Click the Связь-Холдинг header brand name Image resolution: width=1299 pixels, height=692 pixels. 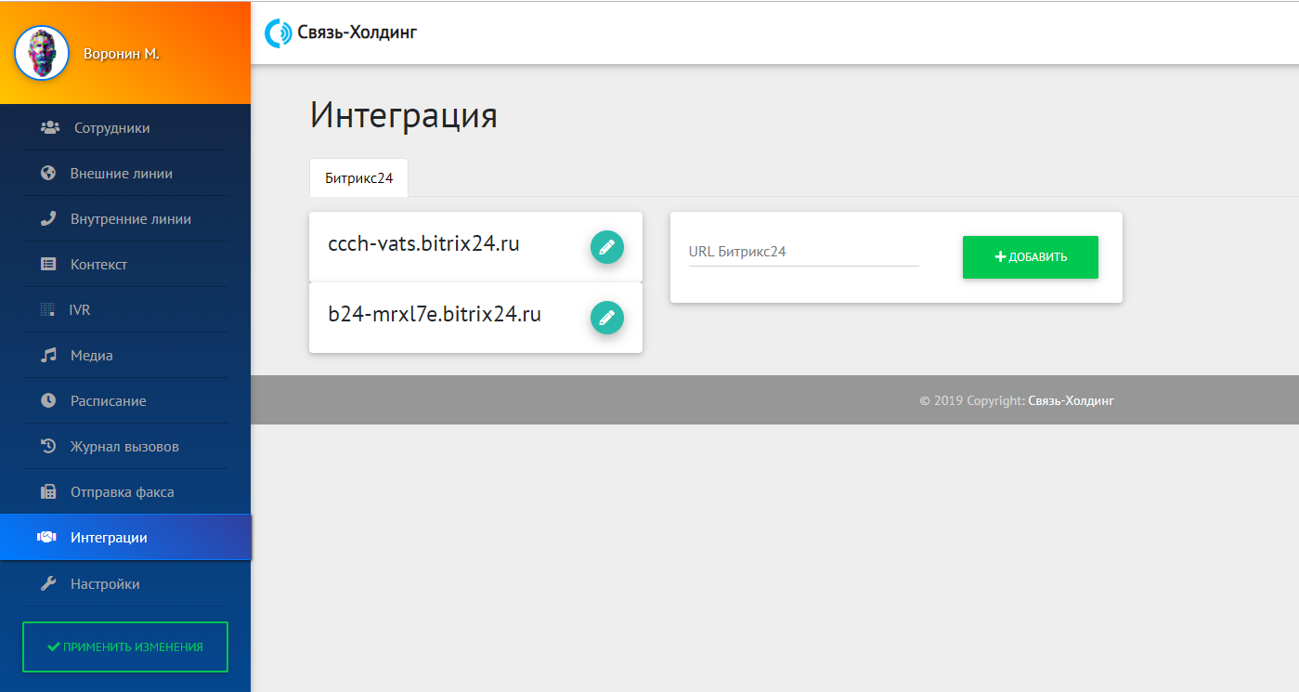tap(357, 33)
